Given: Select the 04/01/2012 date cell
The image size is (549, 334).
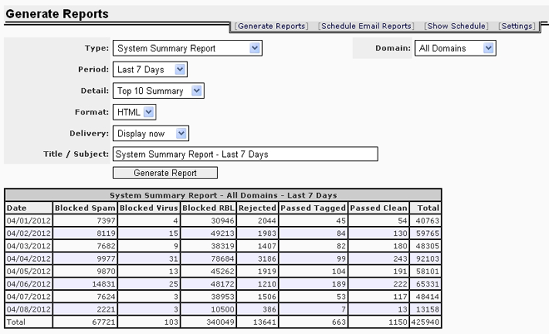Looking at the screenshot, I should coord(29,221).
